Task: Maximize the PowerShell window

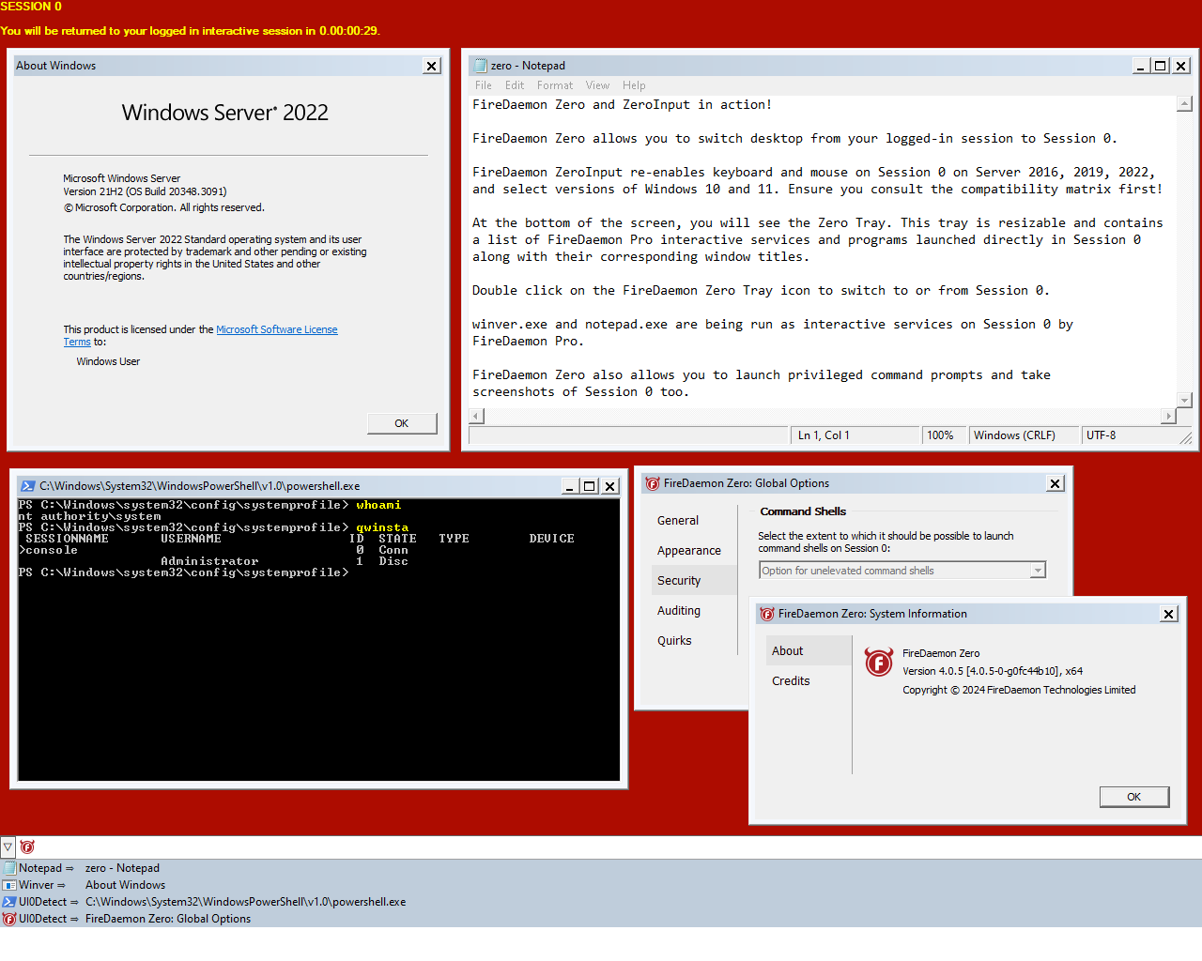Action: coord(590,486)
